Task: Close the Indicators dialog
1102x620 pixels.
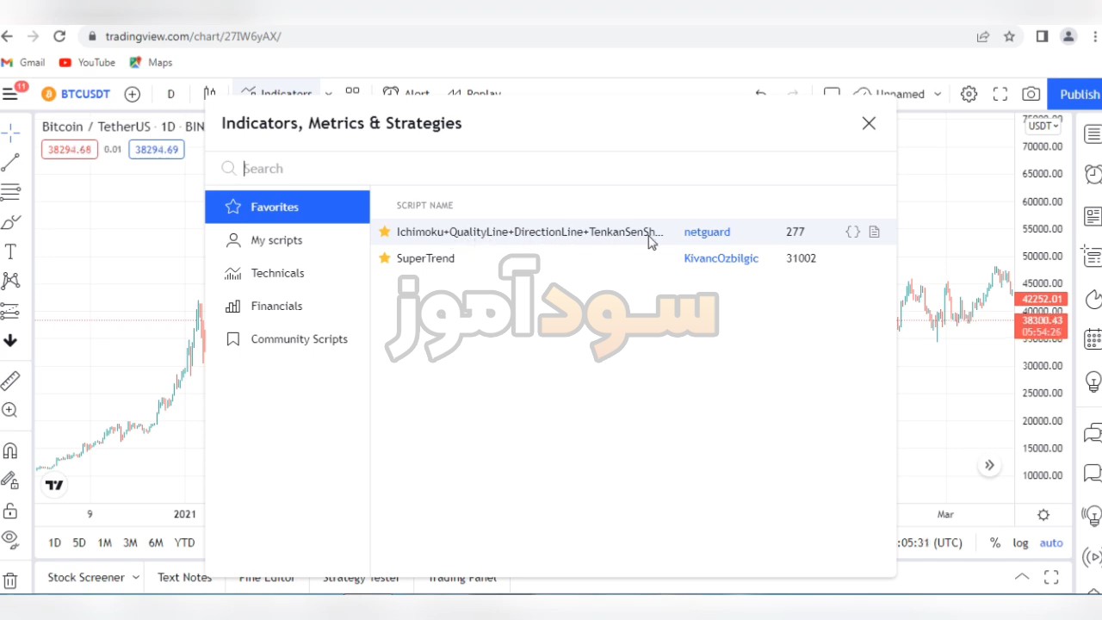Action: coord(869,123)
